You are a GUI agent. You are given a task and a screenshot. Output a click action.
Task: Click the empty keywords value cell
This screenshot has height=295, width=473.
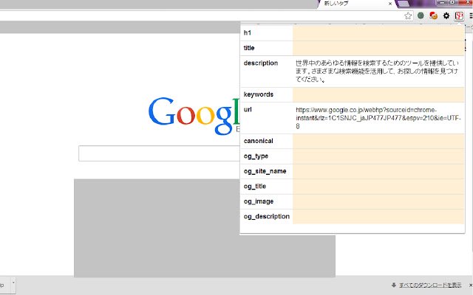pyautogui.click(x=378, y=95)
